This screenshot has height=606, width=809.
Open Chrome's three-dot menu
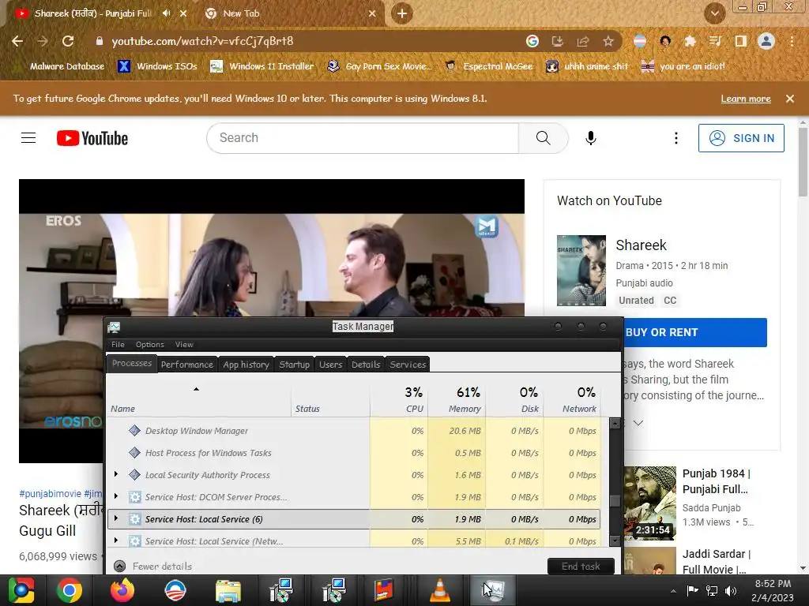792,41
